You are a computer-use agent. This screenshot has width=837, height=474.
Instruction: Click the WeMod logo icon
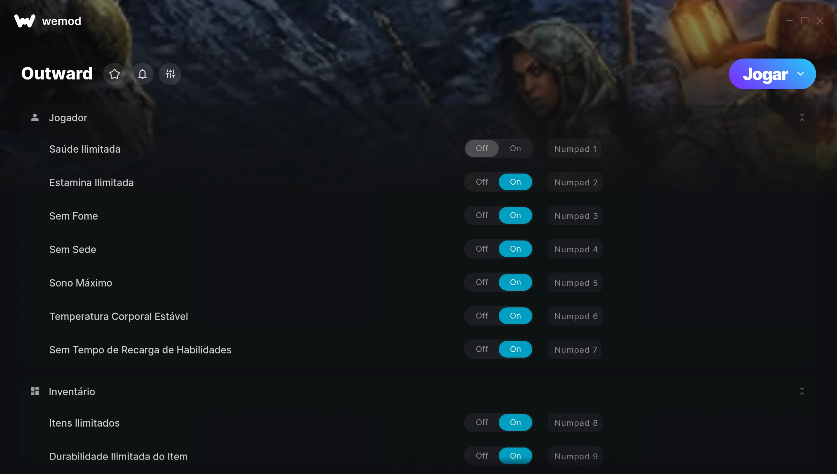click(x=25, y=21)
